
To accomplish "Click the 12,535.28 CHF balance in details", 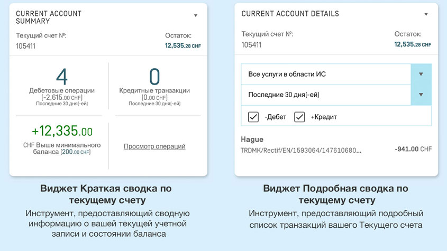I will [412, 45].
